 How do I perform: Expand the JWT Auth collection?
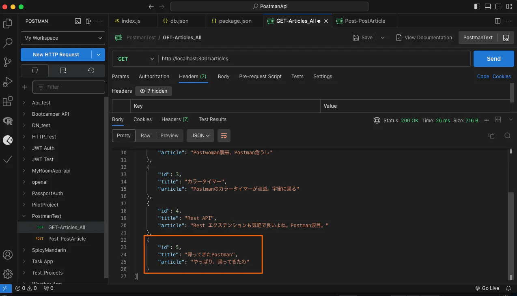click(x=24, y=148)
